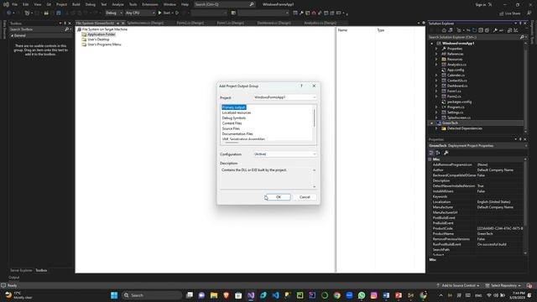Screen dimensions: 537x302
Task: Click the Alphabetical sort icon in Properties panel
Action: click(x=438, y=153)
